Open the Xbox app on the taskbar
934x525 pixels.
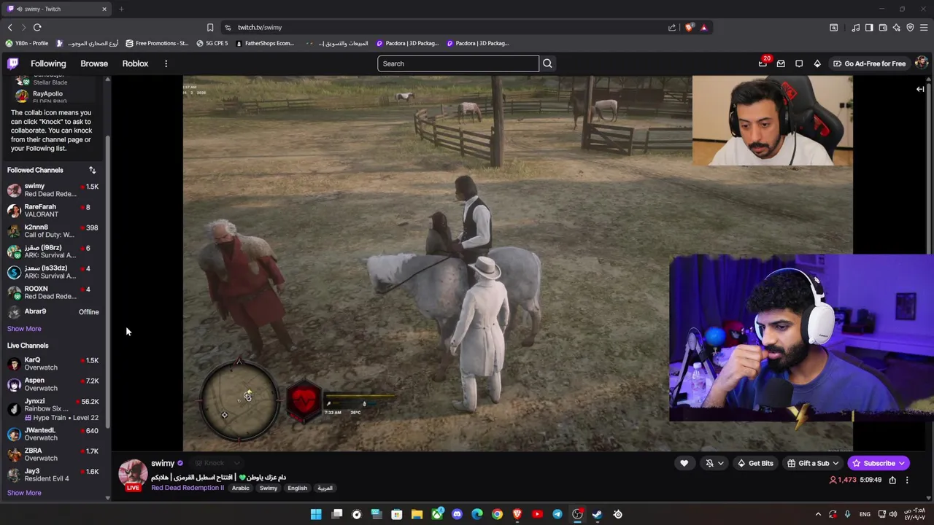tap(437, 514)
